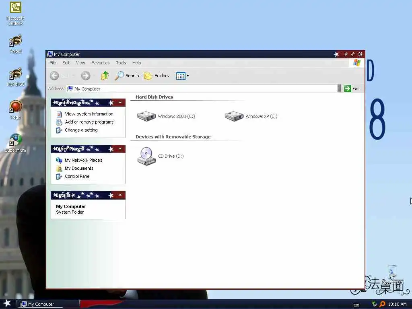The width and height of the screenshot is (412, 309).
Task: Click the orange magnifier tray icon
Action: [382, 304]
